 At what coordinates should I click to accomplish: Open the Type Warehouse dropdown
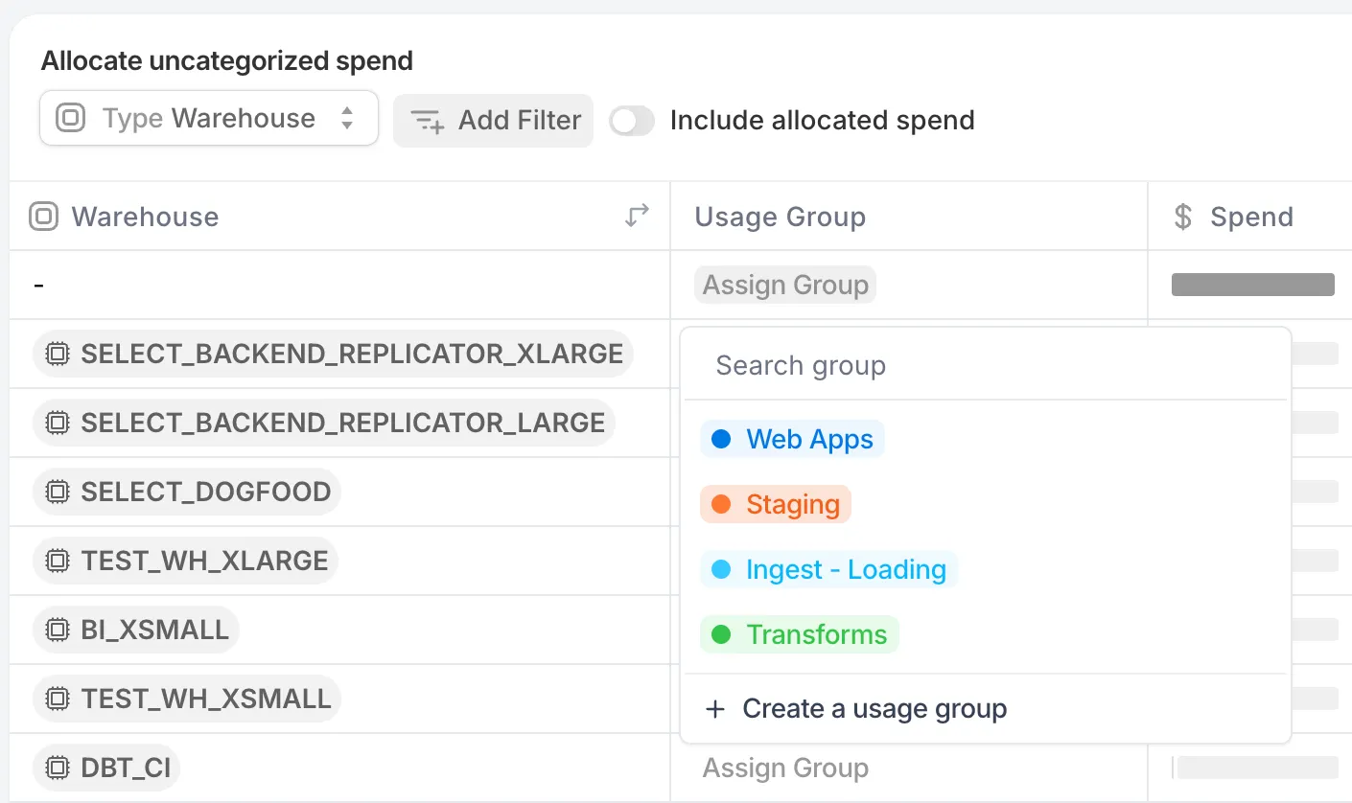pyautogui.click(x=209, y=119)
